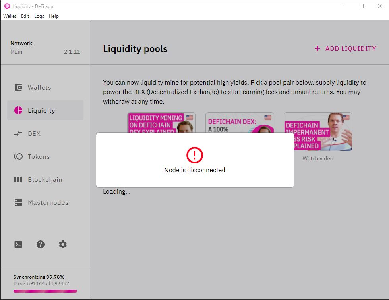Open the Wallet menu
Screen dimensions: 389x300
coord(10,16)
